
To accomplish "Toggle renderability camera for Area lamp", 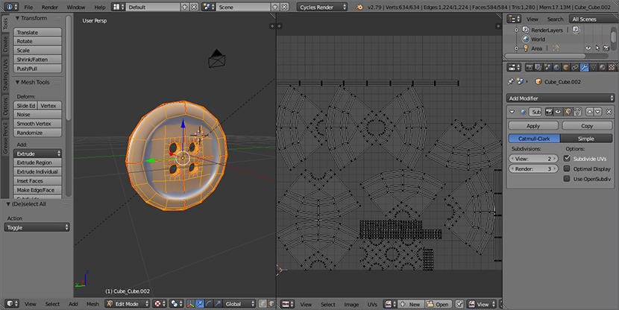I will 606,48.
